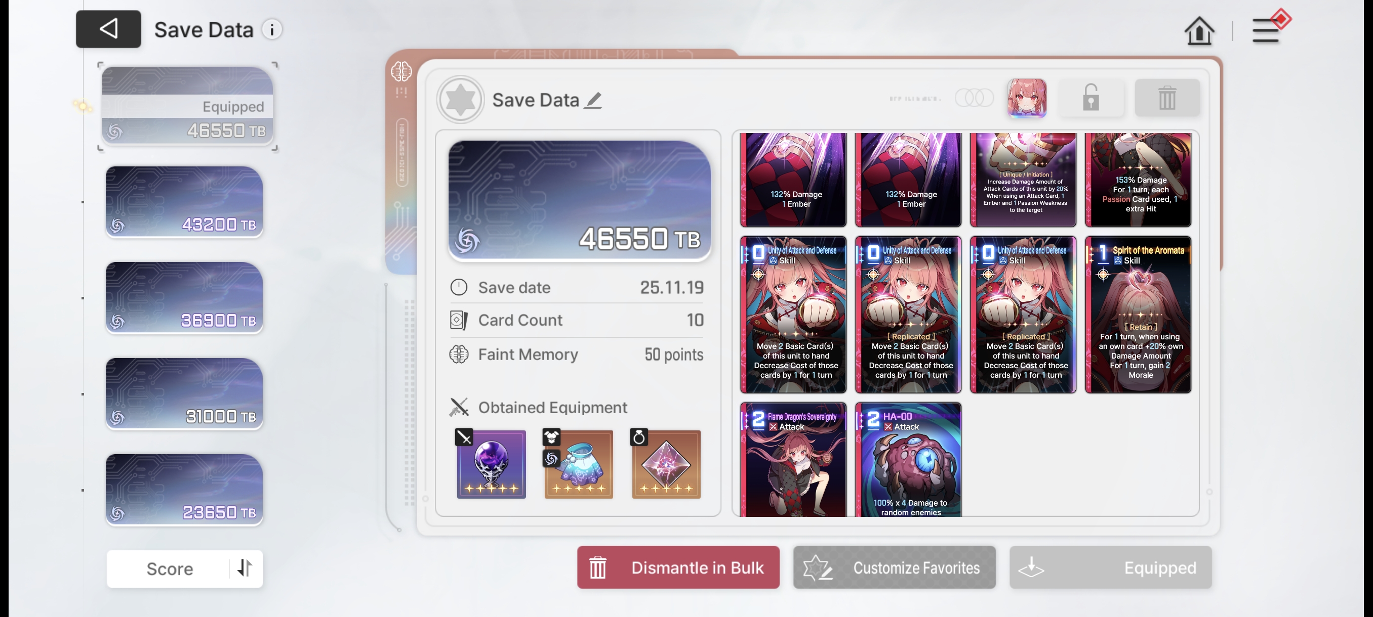Select the purple orb weapon equipment
This screenshot has width=1373, height=617.
(x=491, y=464)
